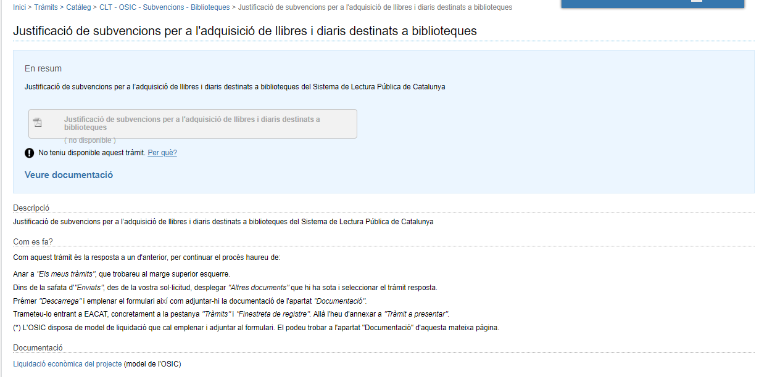The width and height of the screenshot is (759, 377).
Task: Click the 'Documentació' section heading
Action: tap(38, 348)
